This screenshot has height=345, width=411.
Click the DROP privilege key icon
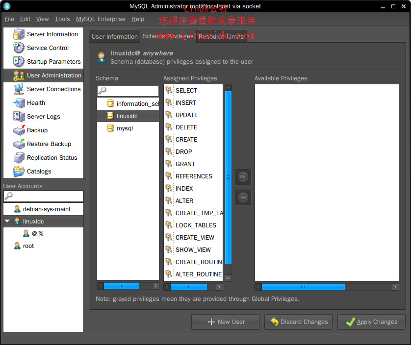point(169,152)
